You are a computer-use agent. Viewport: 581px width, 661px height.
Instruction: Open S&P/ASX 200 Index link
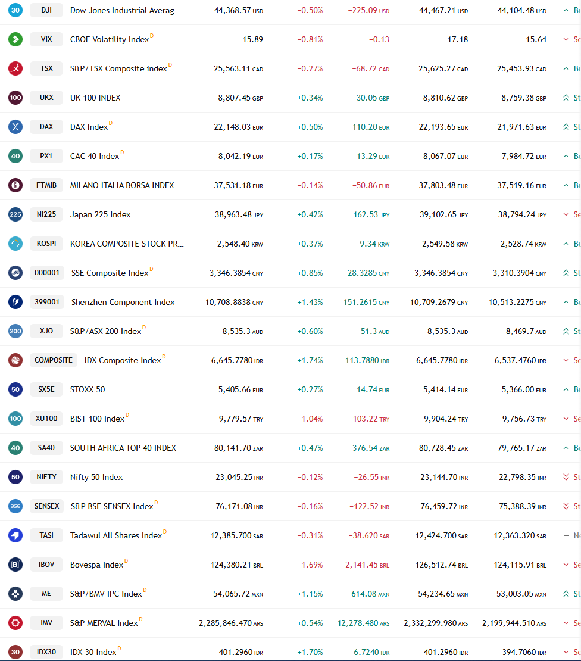[x=106, y=331]
